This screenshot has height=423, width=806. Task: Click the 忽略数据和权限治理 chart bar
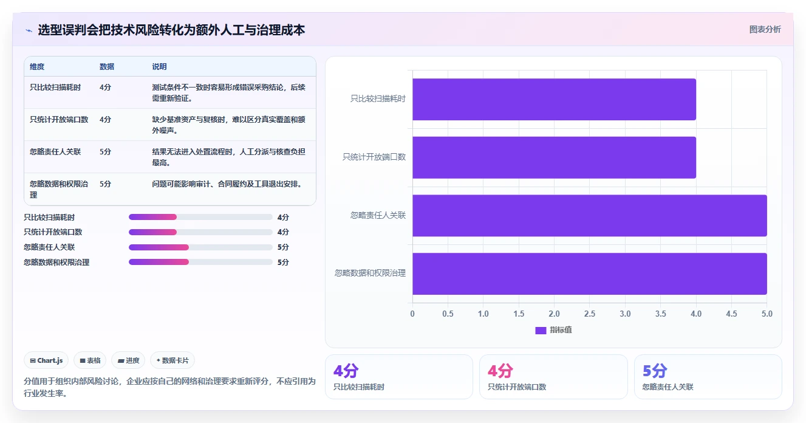click(x=590, y=273)
